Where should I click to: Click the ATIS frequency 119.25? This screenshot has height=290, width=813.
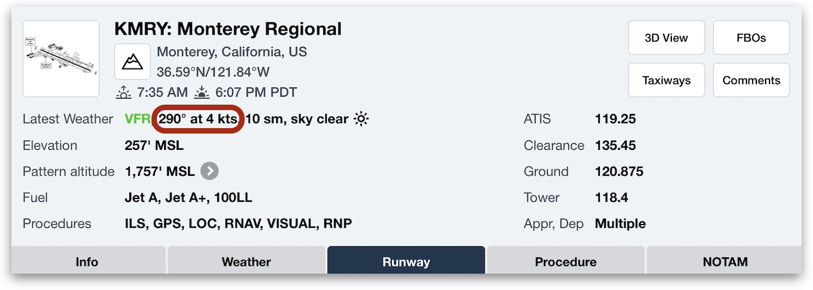[x=615, y=119]
